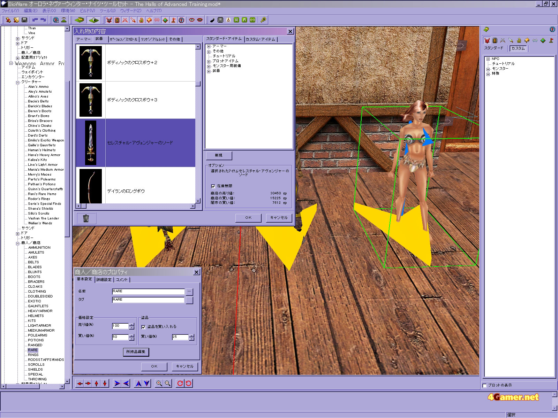The width and height of the screenshot is (558, 418).
Task: Expand the プロットアイテム tree node
Action: pos(209,61)
